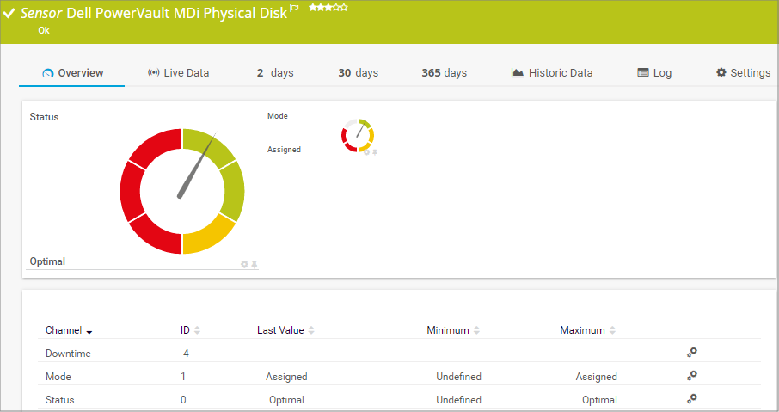The image size is (779, 412).
Task: Open settings gear for the Downtime channel
Action: (691, 352)
